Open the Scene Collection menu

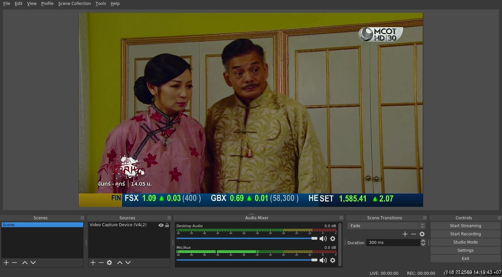75,4
